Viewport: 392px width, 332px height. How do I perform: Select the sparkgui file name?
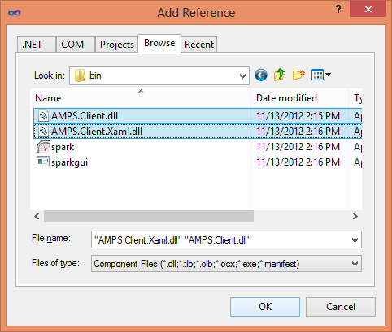(x=69, y=162)
